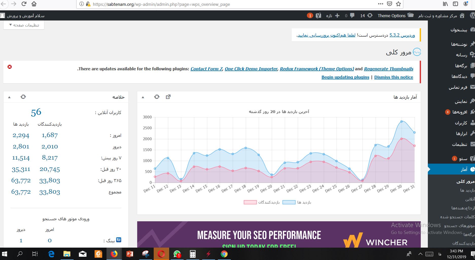Image resolution: width=475 pixels, height=260 pixels.
Task: Click yesterday's visits value 2,801
Action: [21, 146]
